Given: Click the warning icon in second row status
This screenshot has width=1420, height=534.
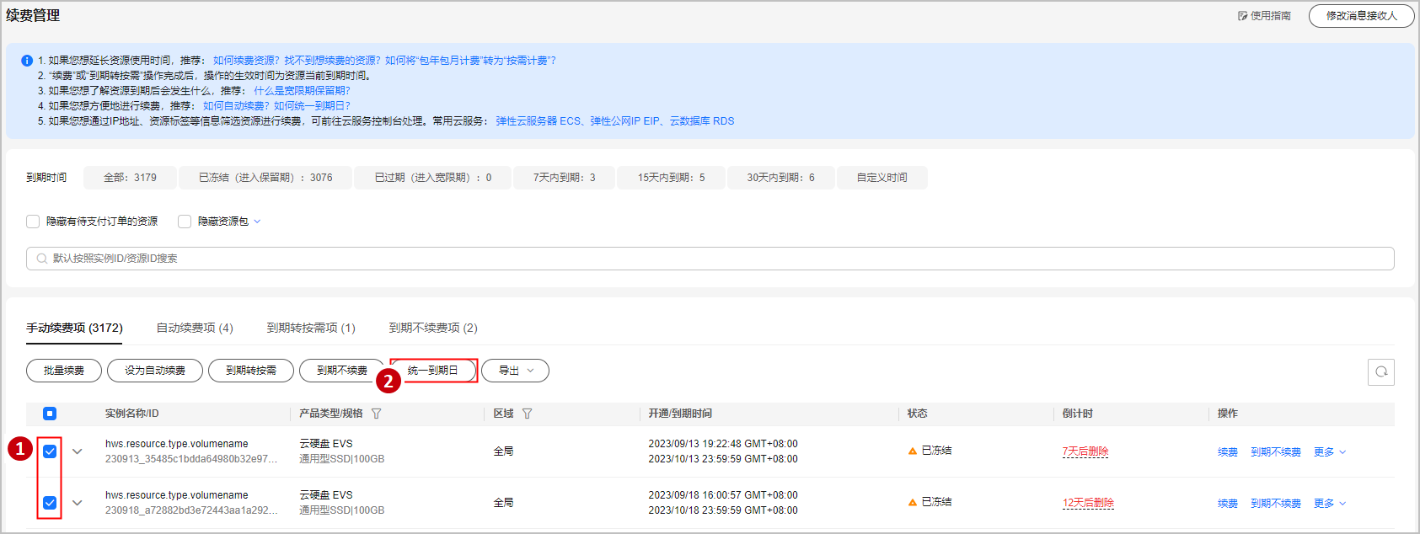Looking at the screenshot, I should 912,503.
